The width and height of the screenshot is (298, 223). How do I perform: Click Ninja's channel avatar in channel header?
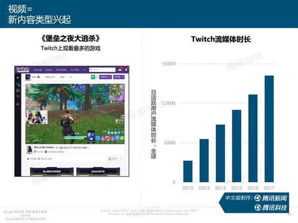point(28,77)
